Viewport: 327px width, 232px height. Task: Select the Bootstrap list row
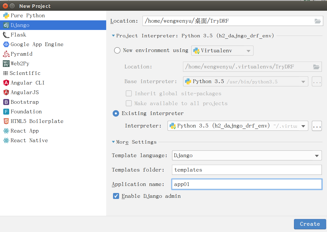[x=53, y=102]
